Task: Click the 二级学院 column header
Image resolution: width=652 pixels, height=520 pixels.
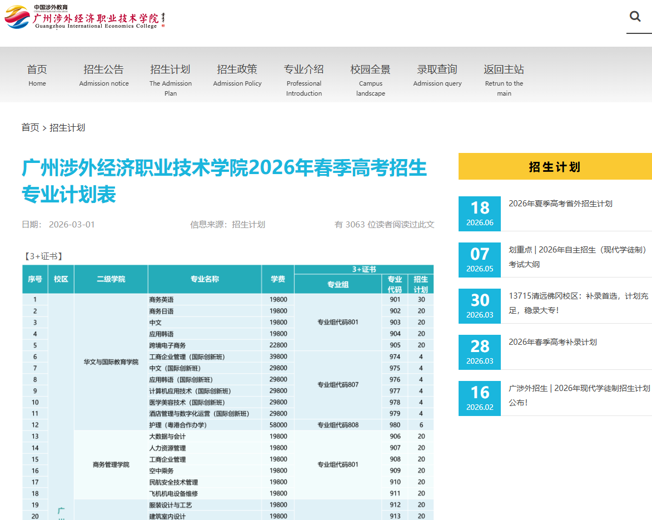Action: point(111,279)
